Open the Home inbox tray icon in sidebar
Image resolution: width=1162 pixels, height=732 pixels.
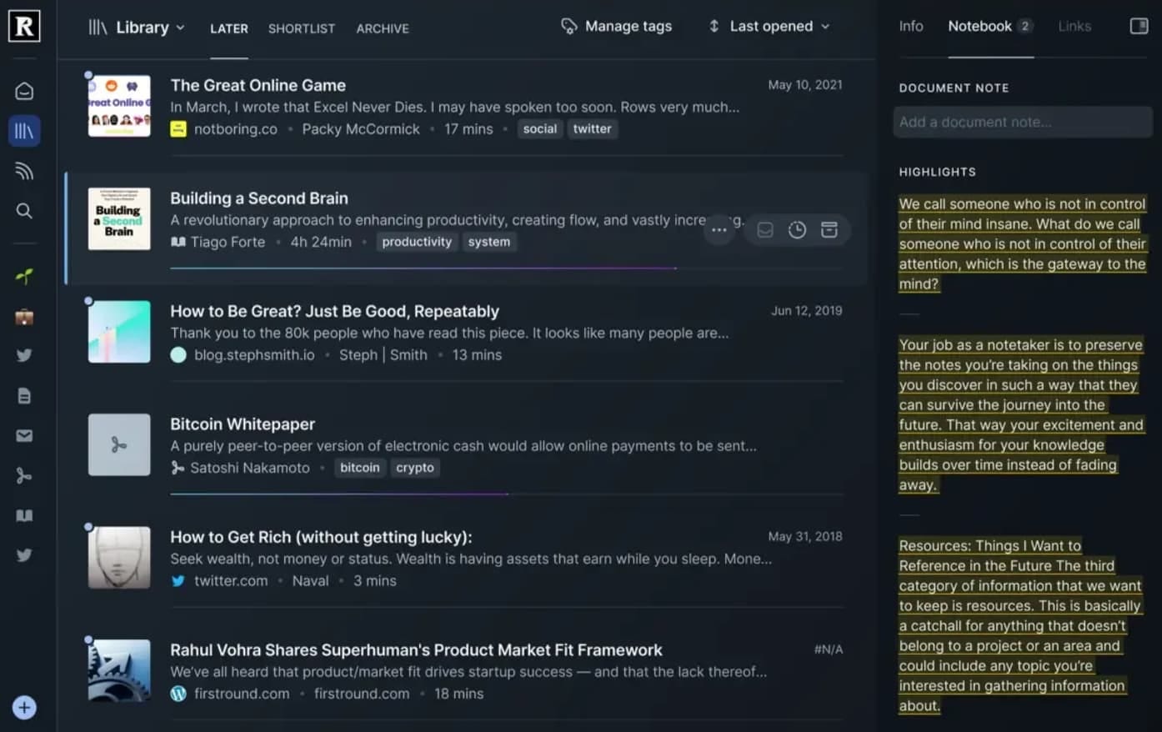point(24,91)
